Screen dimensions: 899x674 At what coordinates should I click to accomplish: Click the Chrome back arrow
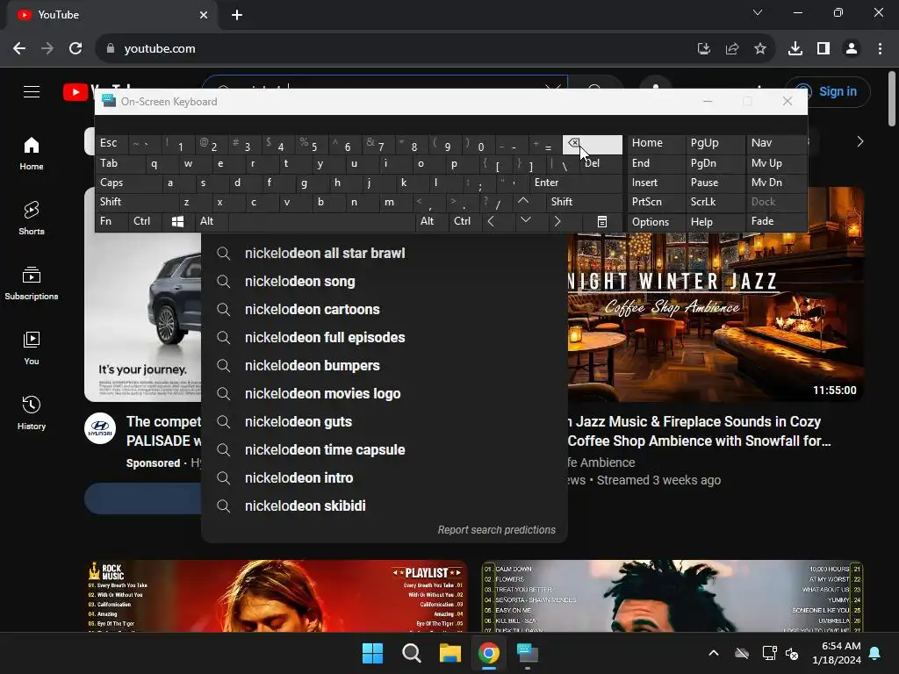click(19, 49)
